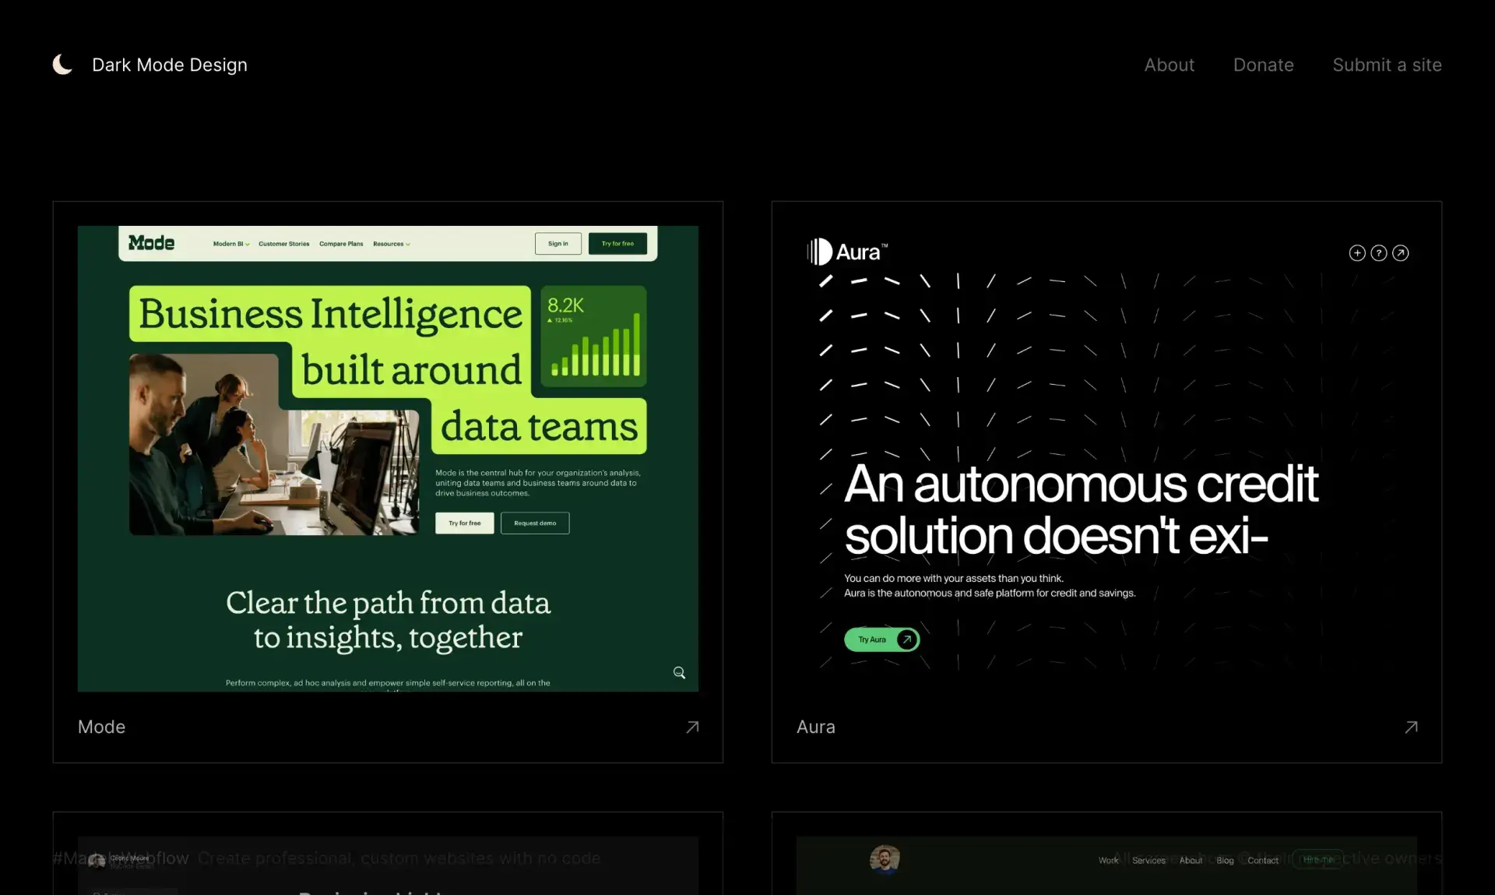Select Contact in the portfolio navigation

[x=1263, y=860]
